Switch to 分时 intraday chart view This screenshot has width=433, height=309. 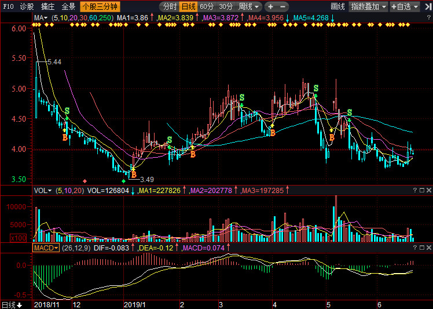[x=168, y=7]
